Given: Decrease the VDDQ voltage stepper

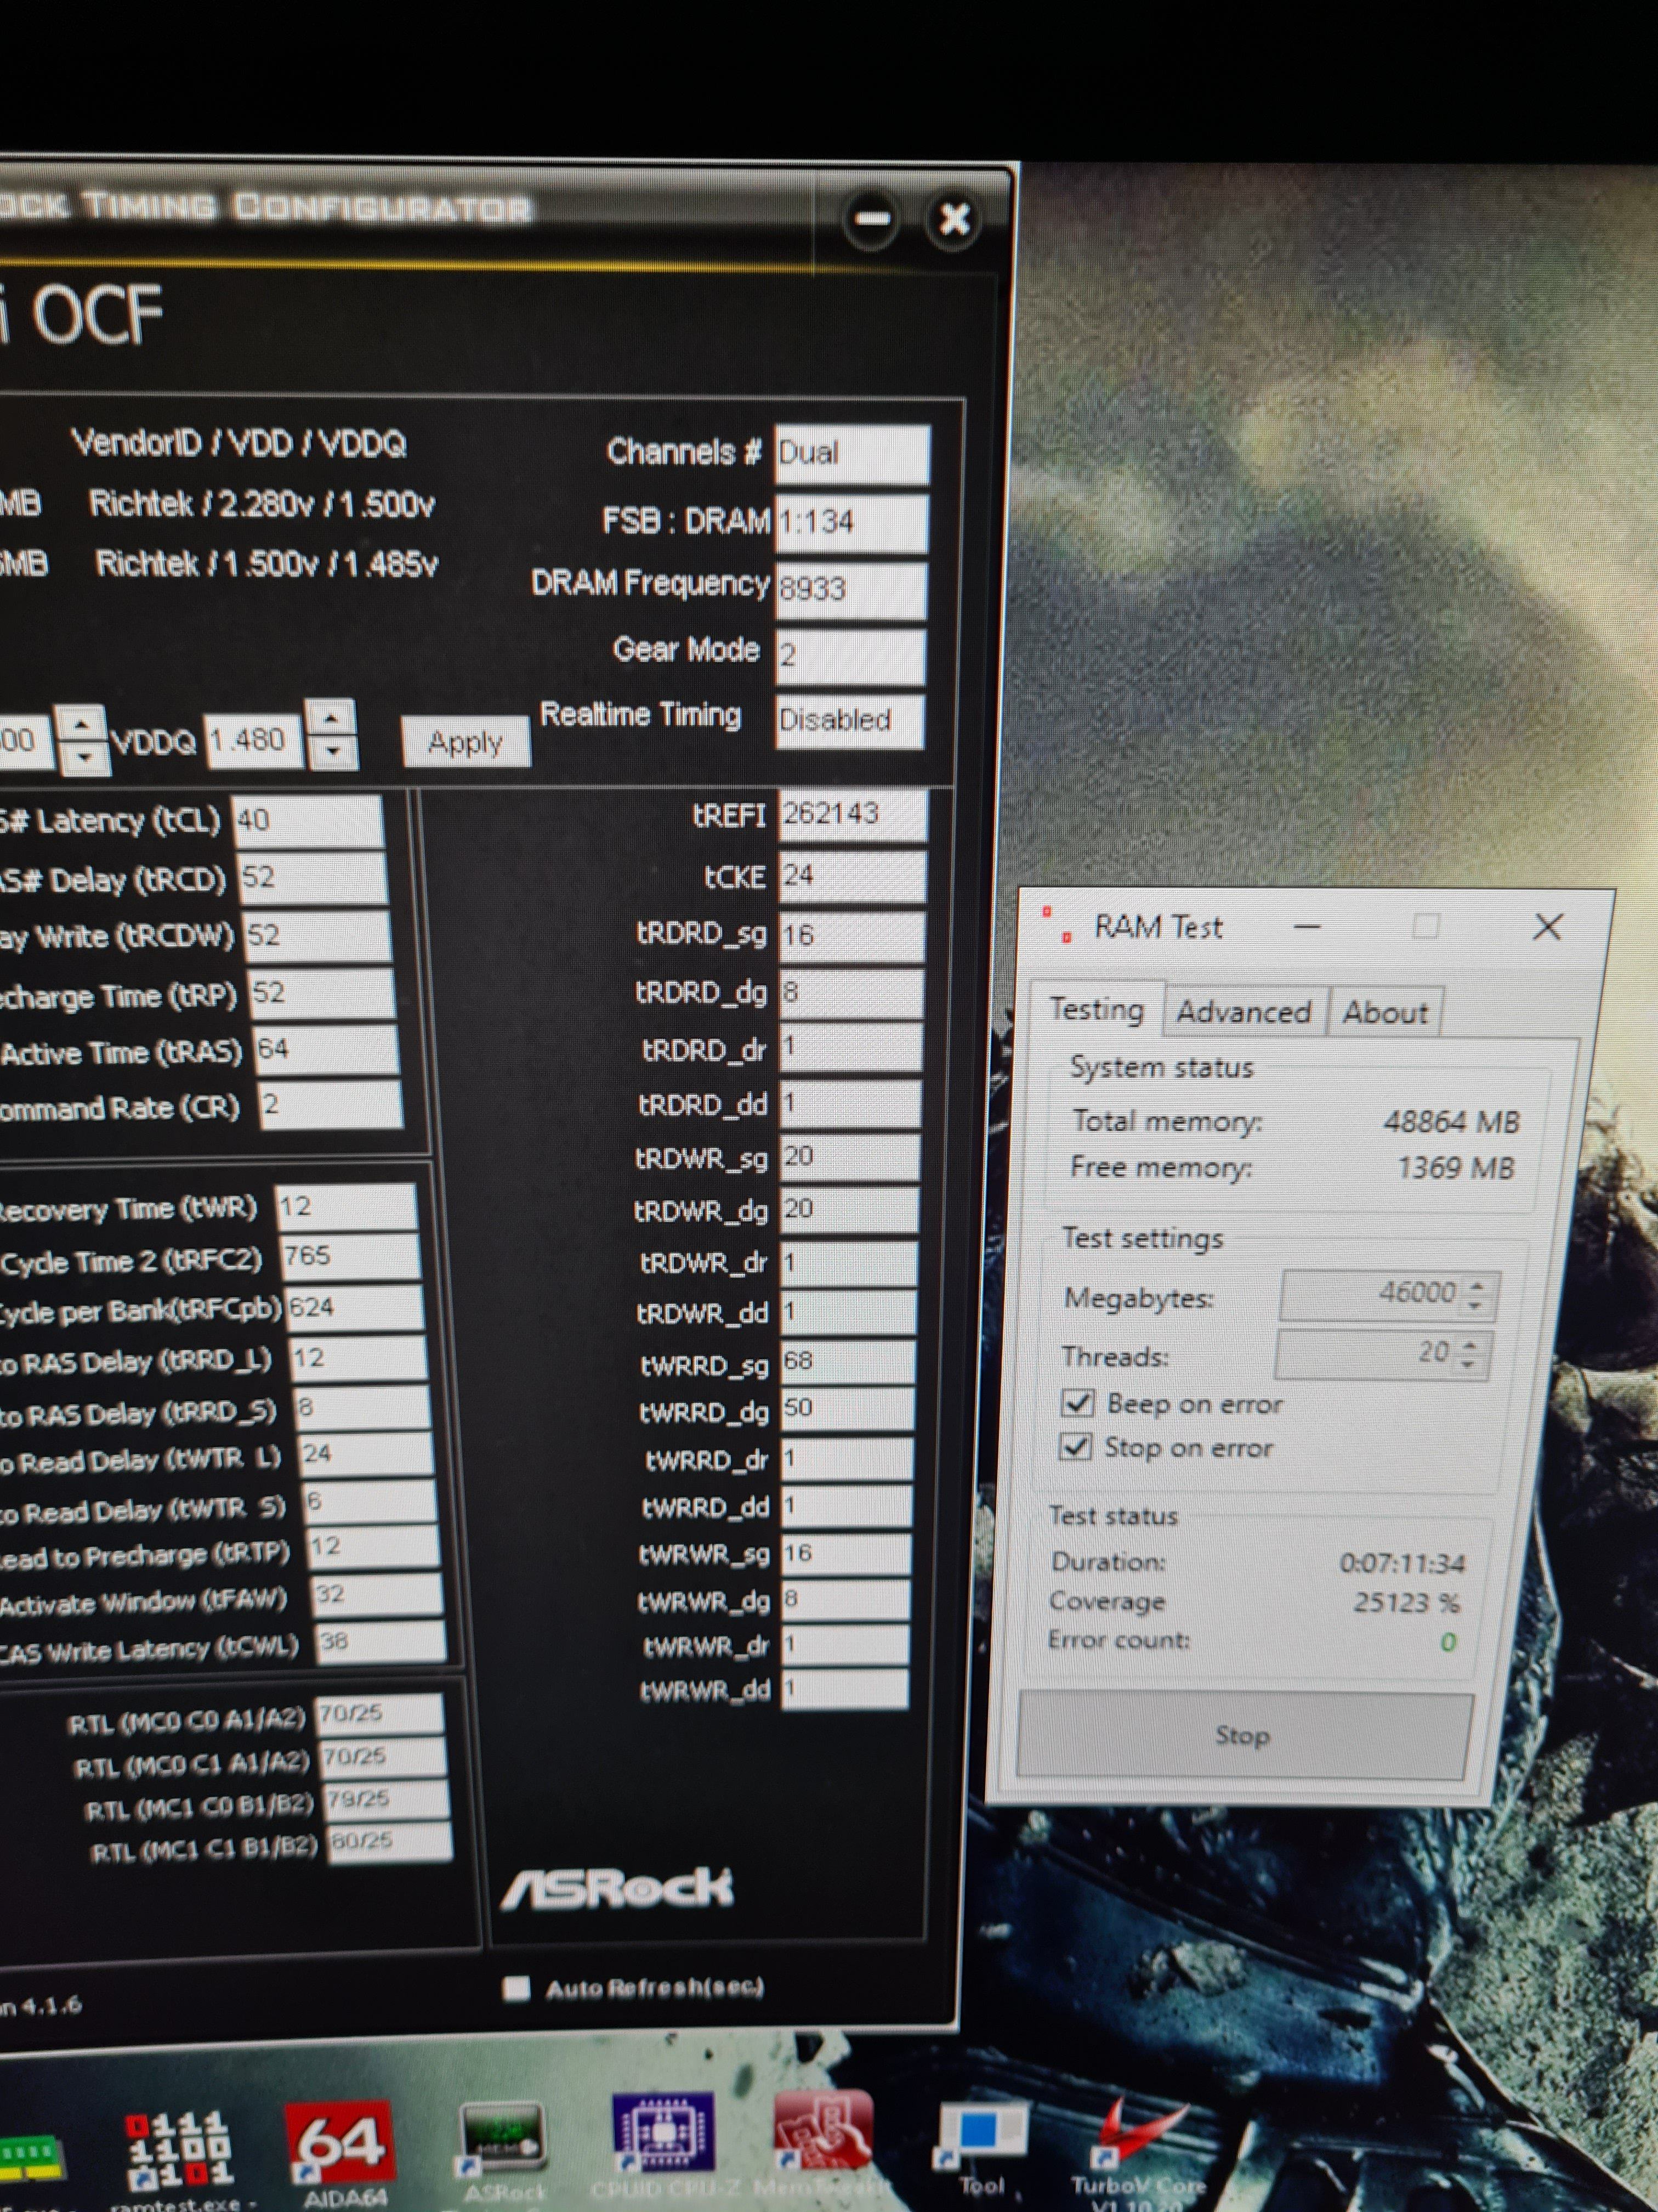Looking at the screenshot, I should click(333, 751).
